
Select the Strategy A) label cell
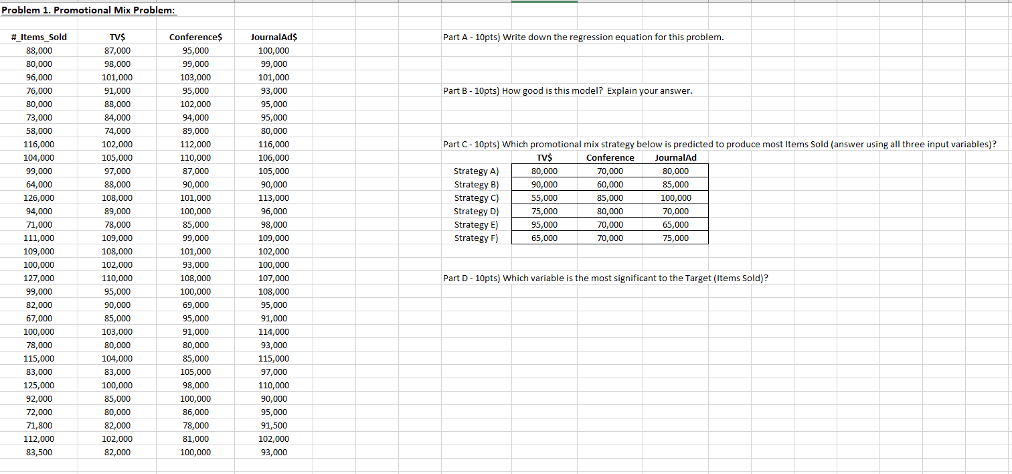pyautogui.click(x=476, y=171)
